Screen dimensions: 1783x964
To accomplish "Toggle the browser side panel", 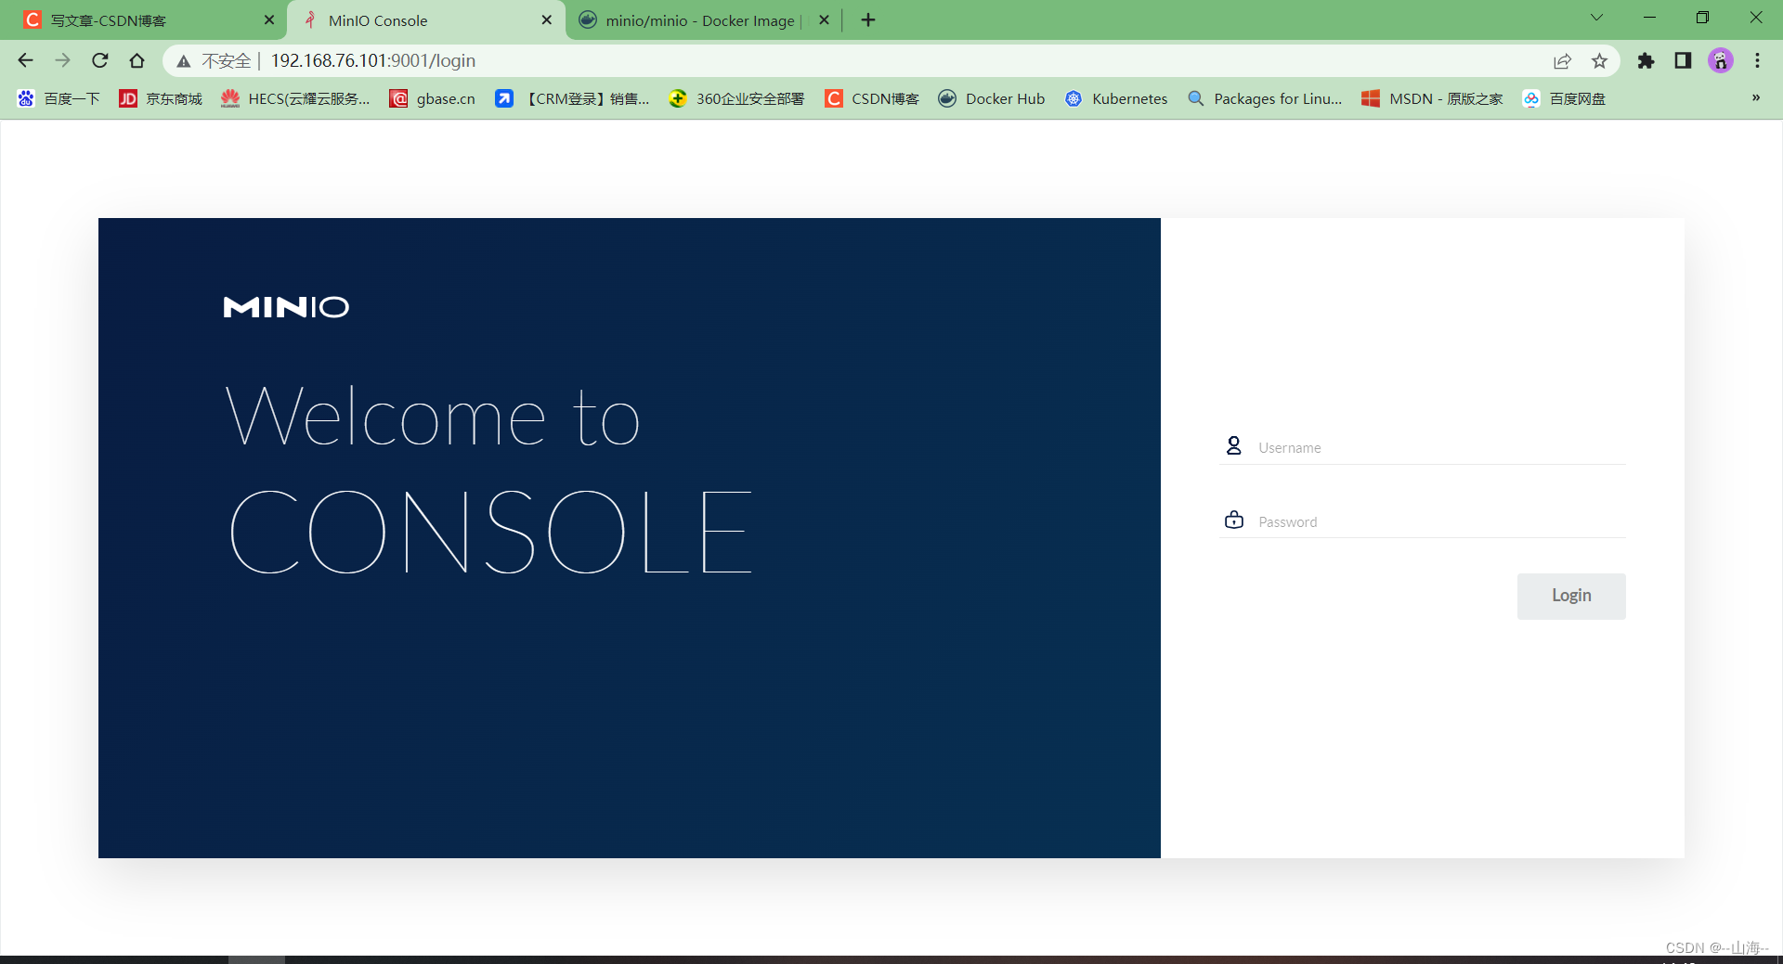I will point(1683,60).
